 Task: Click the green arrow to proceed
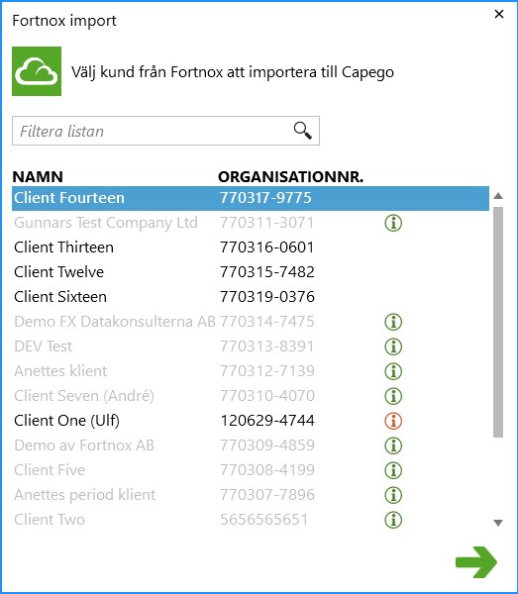click(476, 562)
